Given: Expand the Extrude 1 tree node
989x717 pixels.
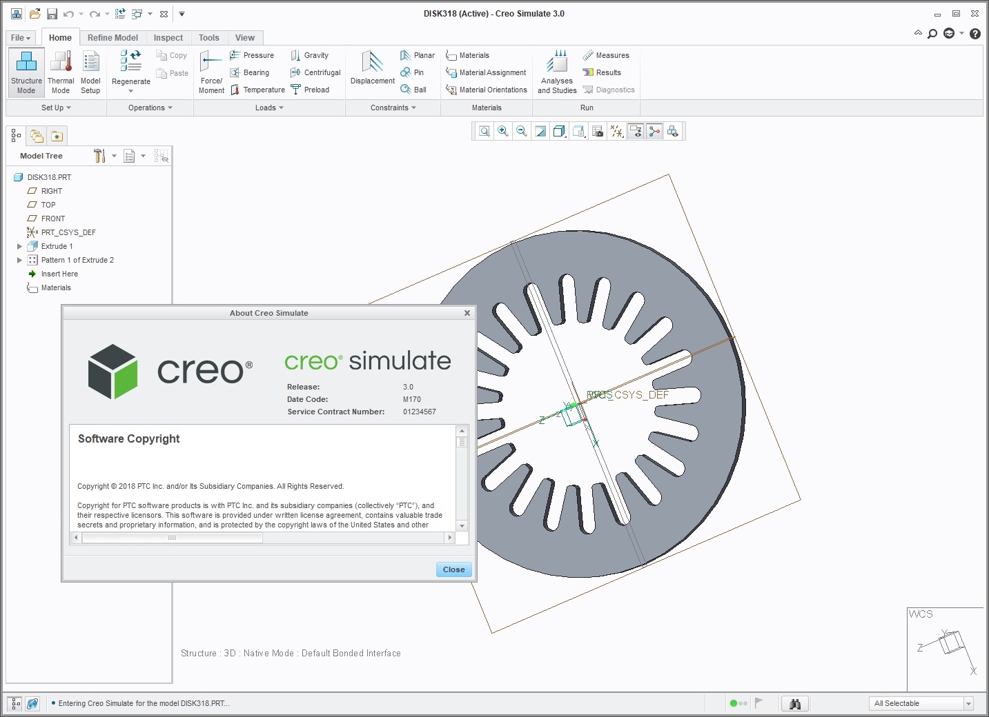Looking at the screenshot, I should click(19, 246).
